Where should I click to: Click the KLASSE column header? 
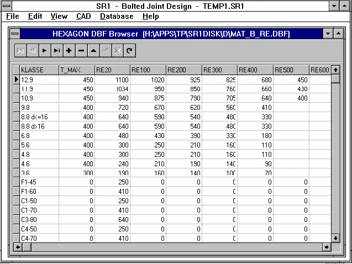pyautogui.click(x=39, y=70)
